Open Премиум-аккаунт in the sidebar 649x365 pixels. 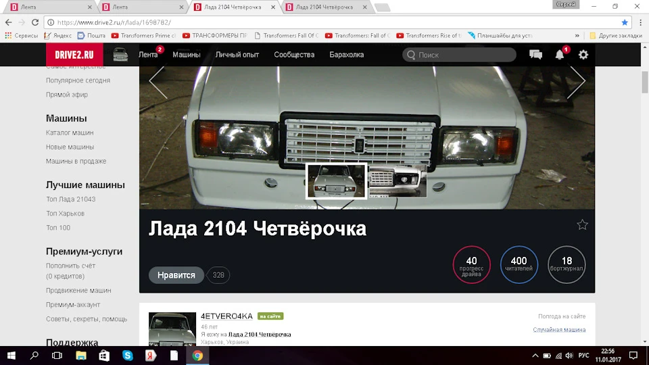click(73, 305)
